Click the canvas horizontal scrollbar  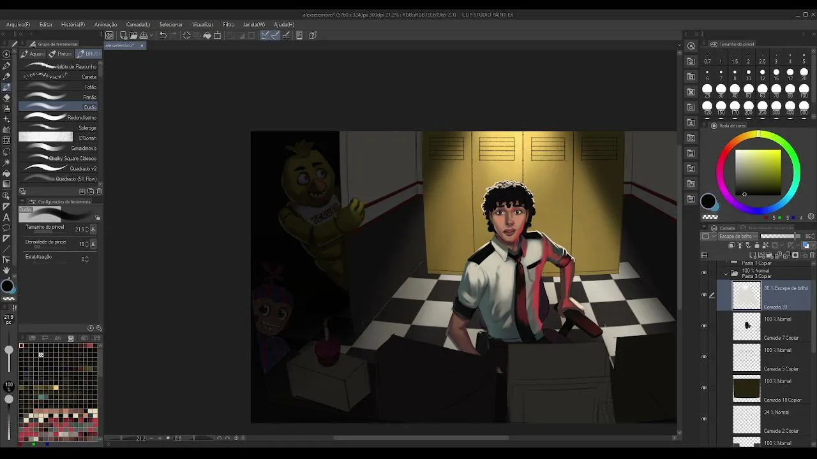coord(421,438)
